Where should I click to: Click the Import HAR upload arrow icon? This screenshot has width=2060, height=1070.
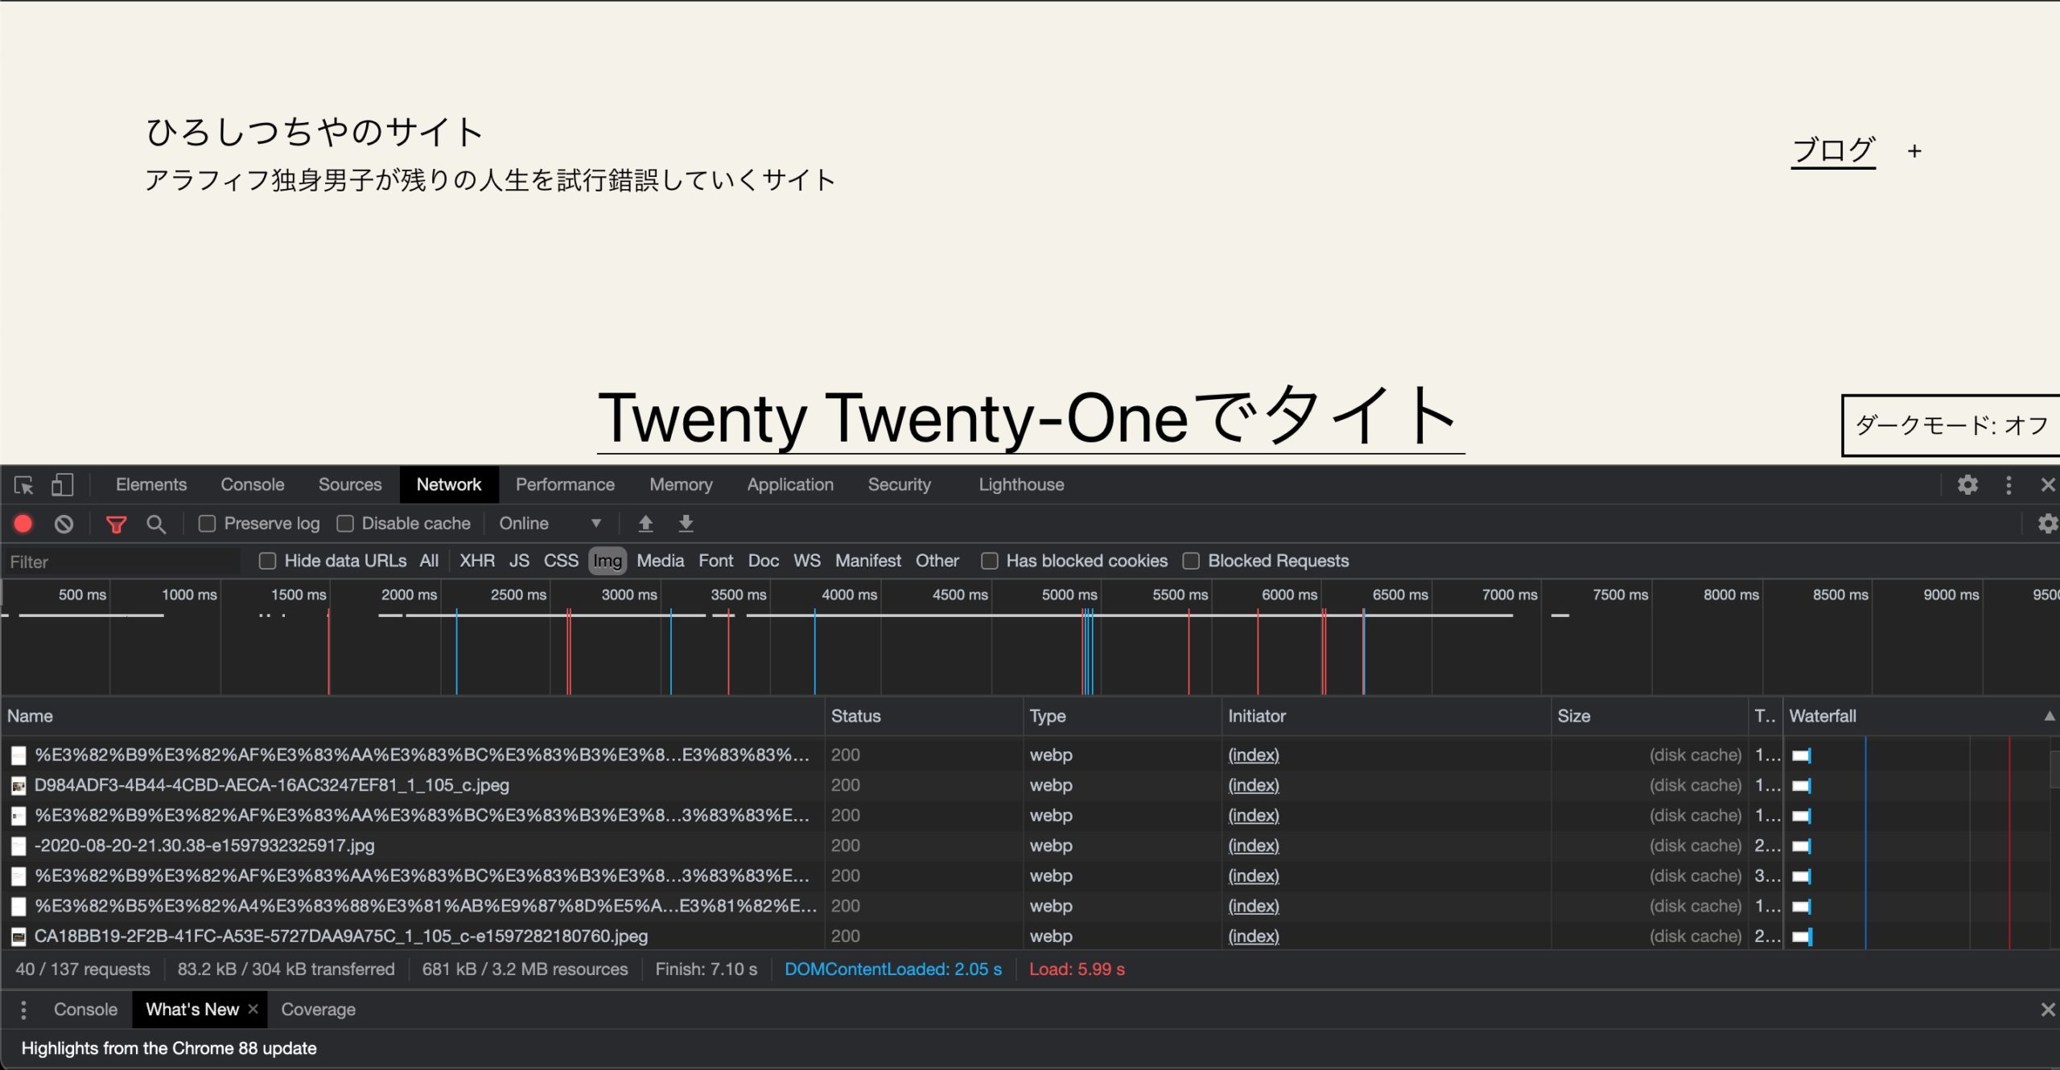pyautogui.click(x=645, y=524)
